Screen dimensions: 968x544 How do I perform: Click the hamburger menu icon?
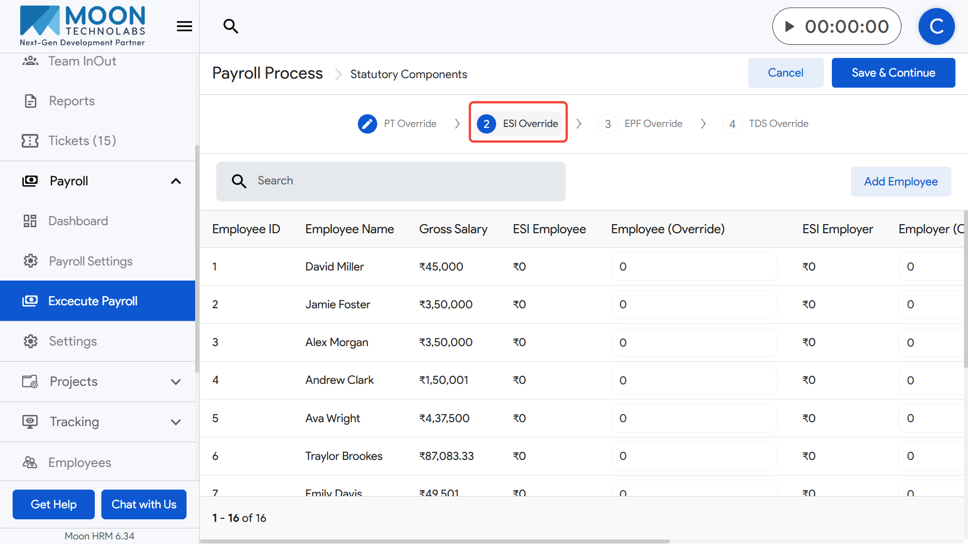(185, 26)
